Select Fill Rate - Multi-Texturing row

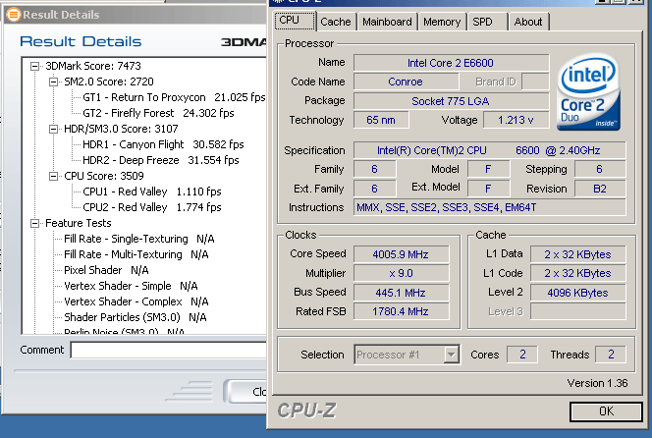(136, 254)
